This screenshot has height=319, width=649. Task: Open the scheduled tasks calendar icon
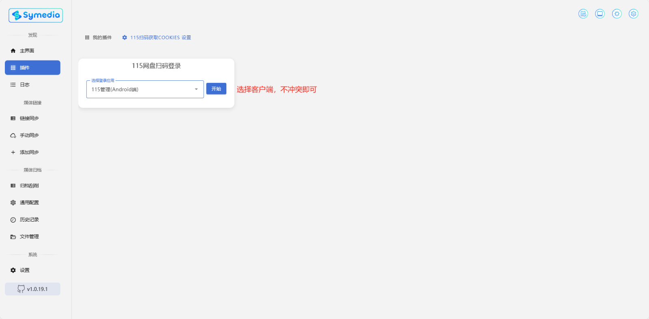(x=583, y=14)
